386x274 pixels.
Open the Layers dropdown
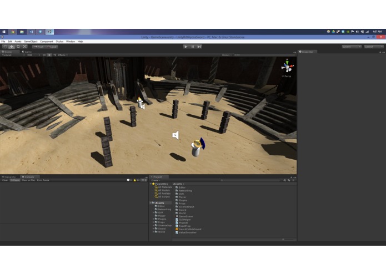tap(352, 47)
